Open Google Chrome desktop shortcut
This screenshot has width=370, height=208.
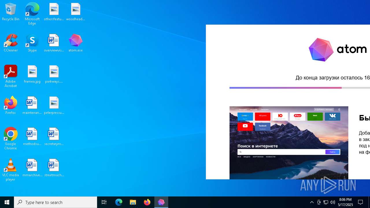click(x=11, y=139)
